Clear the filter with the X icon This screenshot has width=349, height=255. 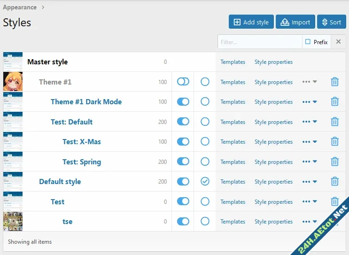(x=338, y=42)
